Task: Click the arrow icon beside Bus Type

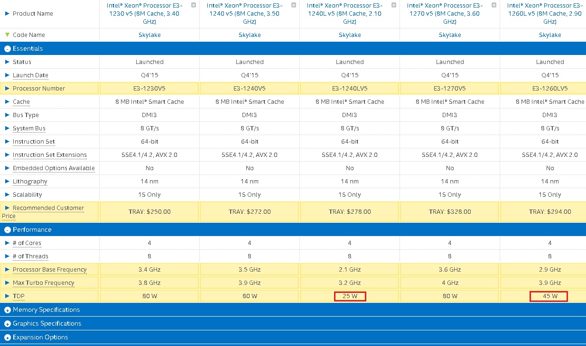Action: tap(7, 115)
